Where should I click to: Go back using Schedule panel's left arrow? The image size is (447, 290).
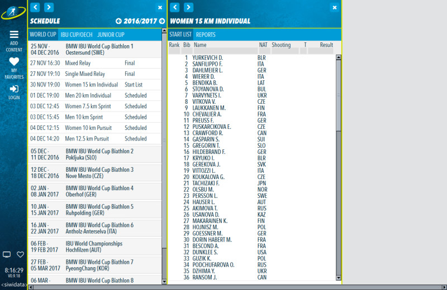[36, 7]
